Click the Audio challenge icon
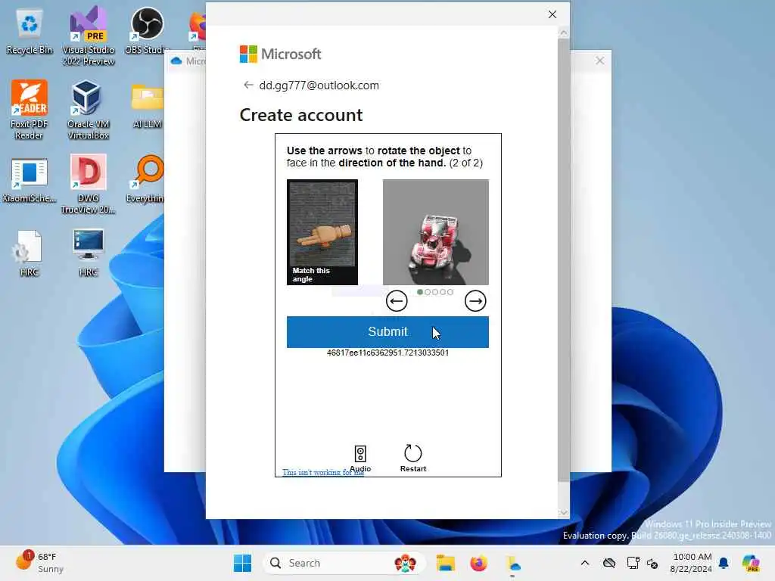Image resolution: width=775 pixels, height=581 pixels. [x=360, y=454]
